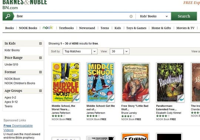This screenshot has height=140, width=200.
Task: Click NOOK Book FREE under Bruce Lansky
Action: pos(131,119)
